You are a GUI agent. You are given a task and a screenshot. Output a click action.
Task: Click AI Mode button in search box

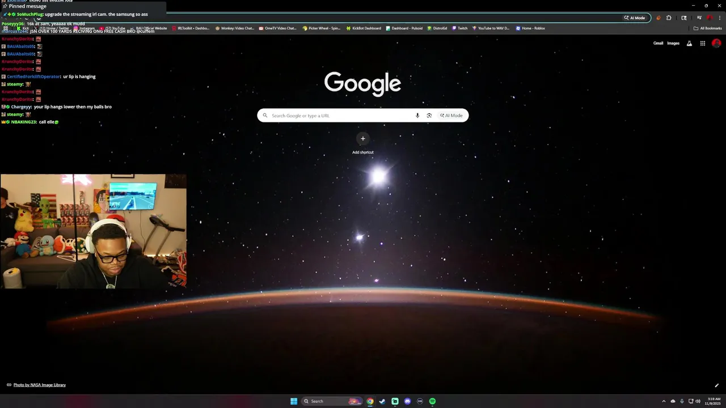pos(451,116)
